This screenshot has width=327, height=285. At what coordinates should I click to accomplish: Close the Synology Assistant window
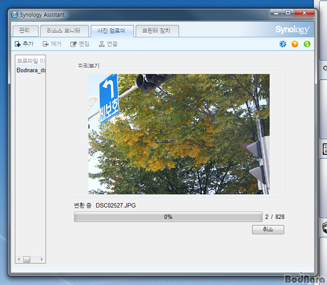tap(304, 13)
